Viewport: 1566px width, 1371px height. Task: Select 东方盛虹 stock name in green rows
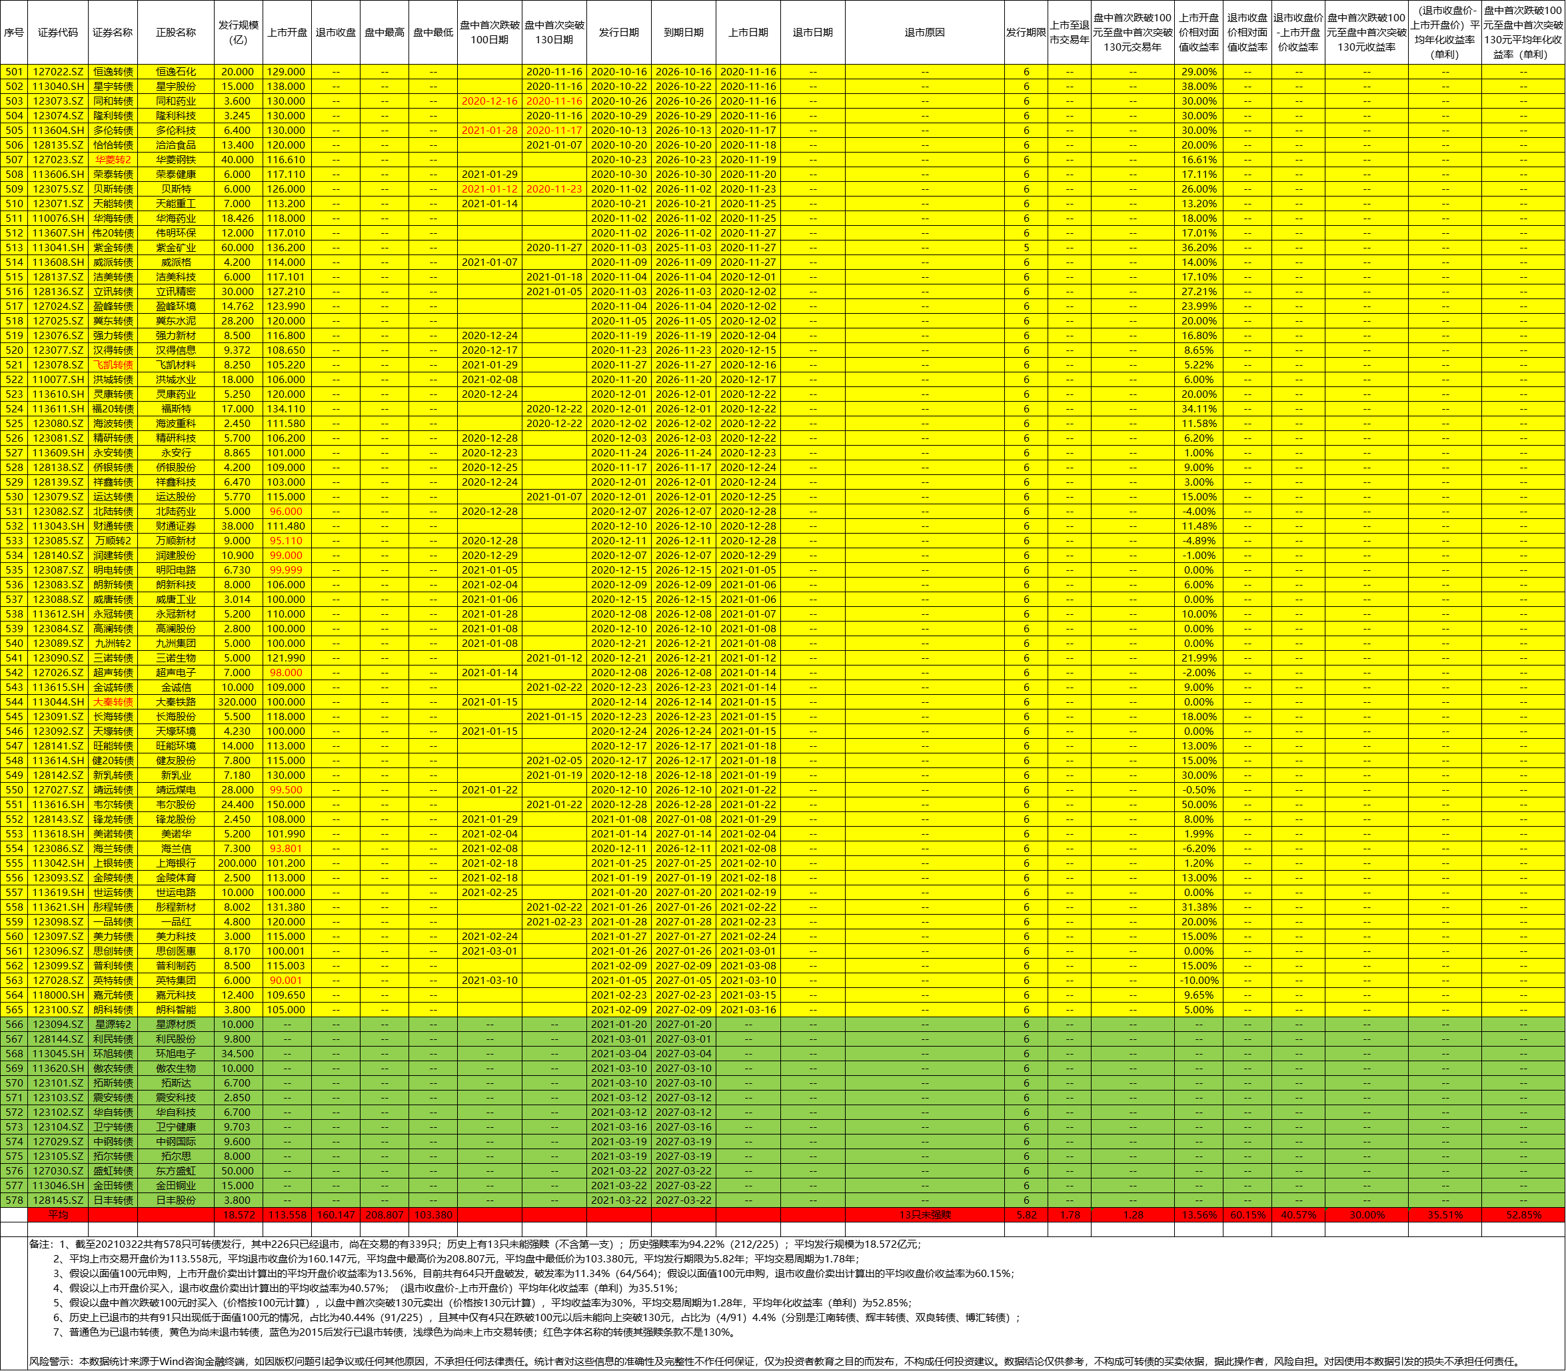tap(175, 1171)
